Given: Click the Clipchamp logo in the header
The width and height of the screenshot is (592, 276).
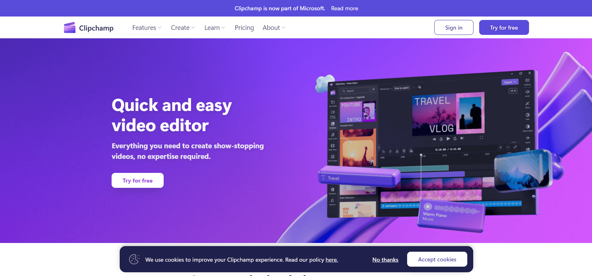Looking at the screenshot, I should tap(89, 28).
